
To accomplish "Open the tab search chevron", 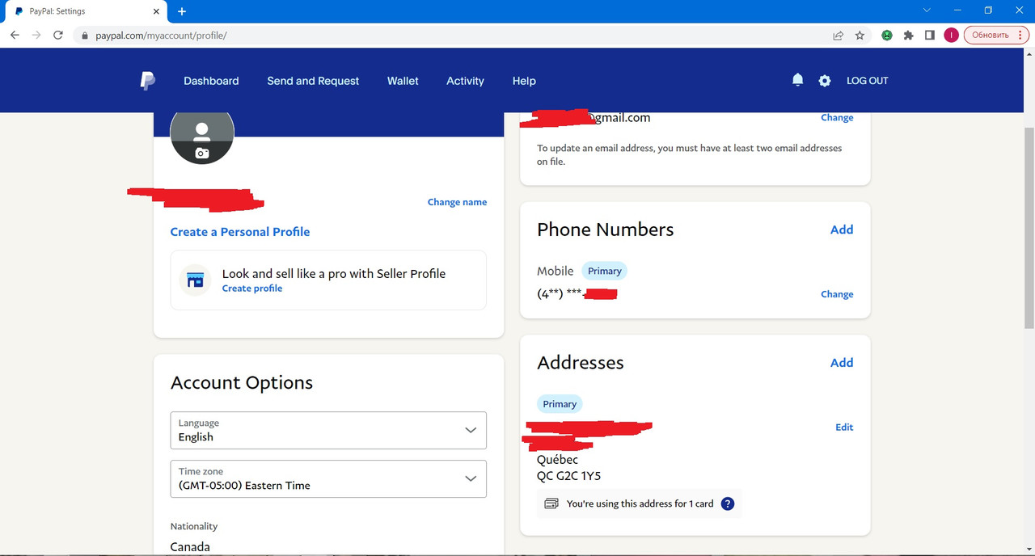I will click(x=927, y=11).
